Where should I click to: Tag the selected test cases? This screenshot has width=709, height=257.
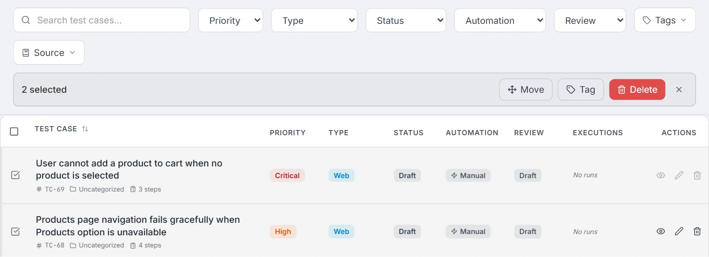point(581,90)
